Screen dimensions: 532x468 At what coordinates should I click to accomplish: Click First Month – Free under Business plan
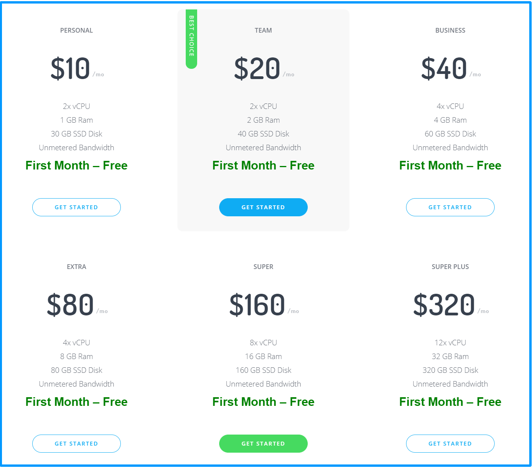[450, 166]
